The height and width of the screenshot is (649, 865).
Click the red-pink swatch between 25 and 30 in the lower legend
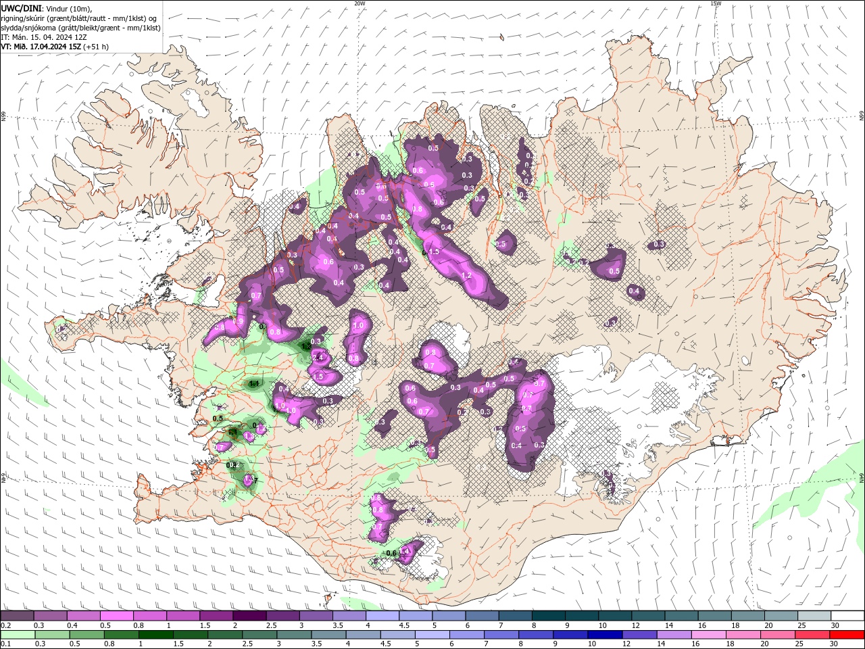(813, 635)
